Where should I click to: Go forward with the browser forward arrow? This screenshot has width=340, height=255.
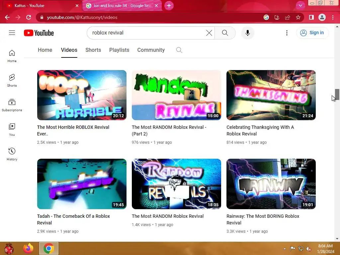point(18,17)
